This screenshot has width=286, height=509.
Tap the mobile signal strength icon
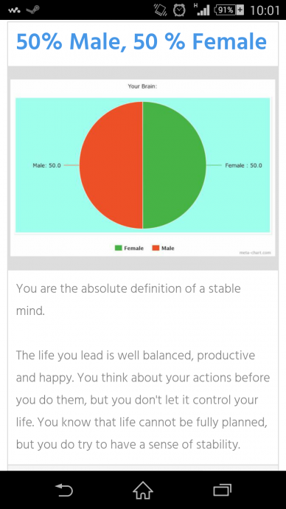[x=200, y=10]
